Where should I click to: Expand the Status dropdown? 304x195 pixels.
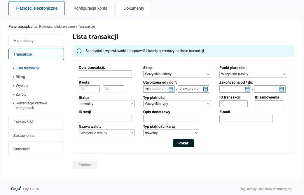[x=107, y=104]
